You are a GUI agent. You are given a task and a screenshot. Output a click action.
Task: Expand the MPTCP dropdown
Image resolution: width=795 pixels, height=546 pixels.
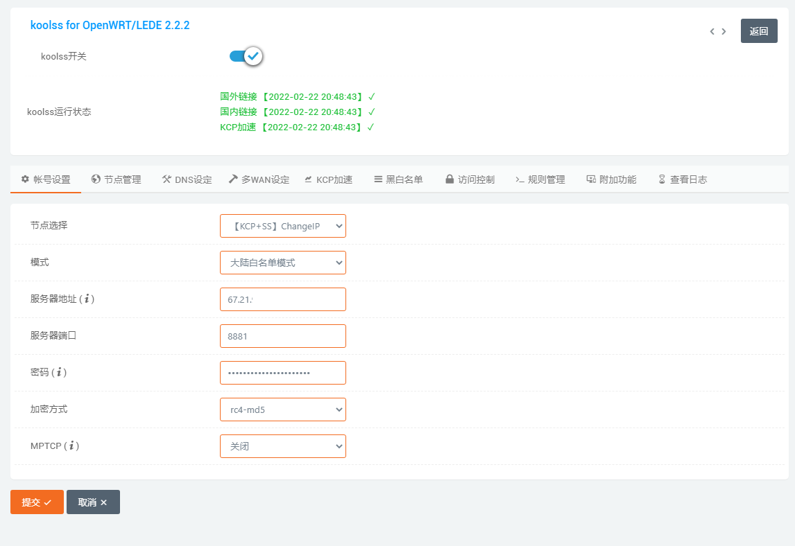click(283, 446)
